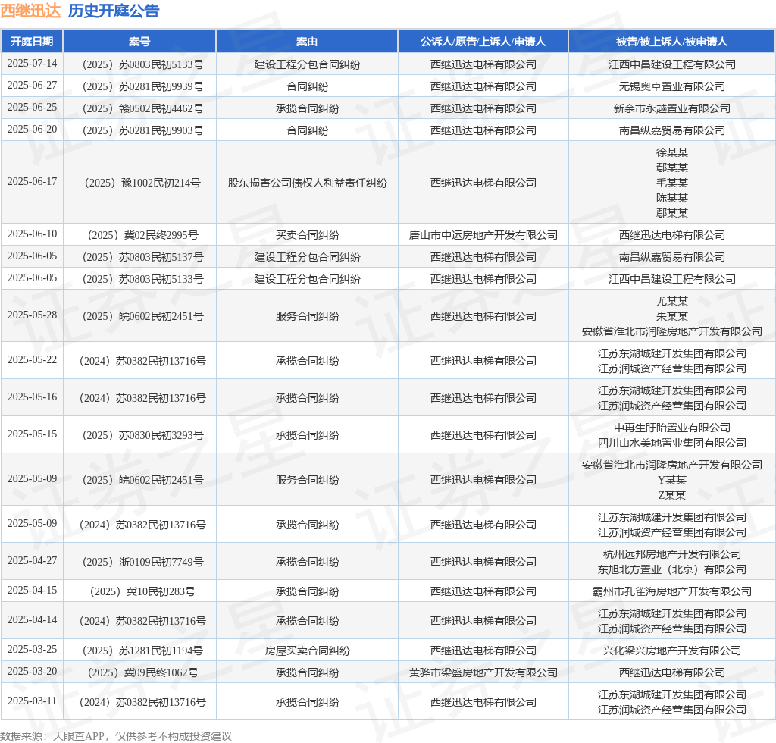The height and width of the screenshot is (743, 776).
Task: Click defendant 无锡奥卓置业有限公司
Action: [x=672, y=86]
